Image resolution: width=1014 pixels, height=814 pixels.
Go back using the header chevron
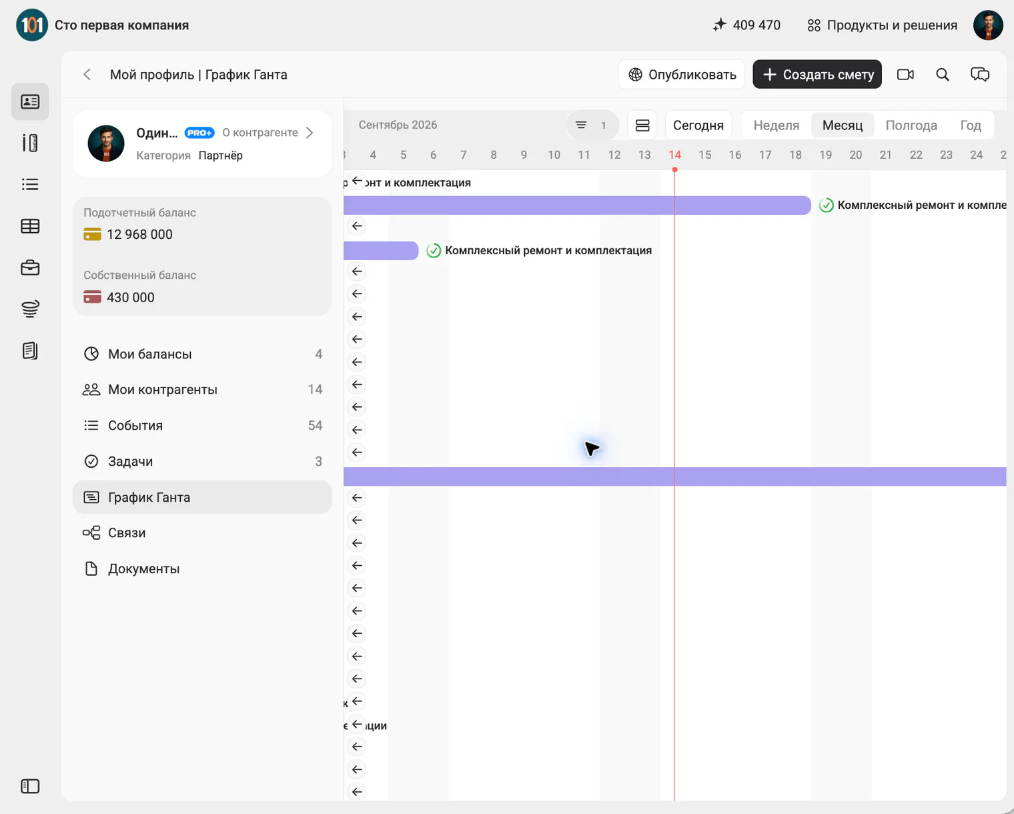87,75
